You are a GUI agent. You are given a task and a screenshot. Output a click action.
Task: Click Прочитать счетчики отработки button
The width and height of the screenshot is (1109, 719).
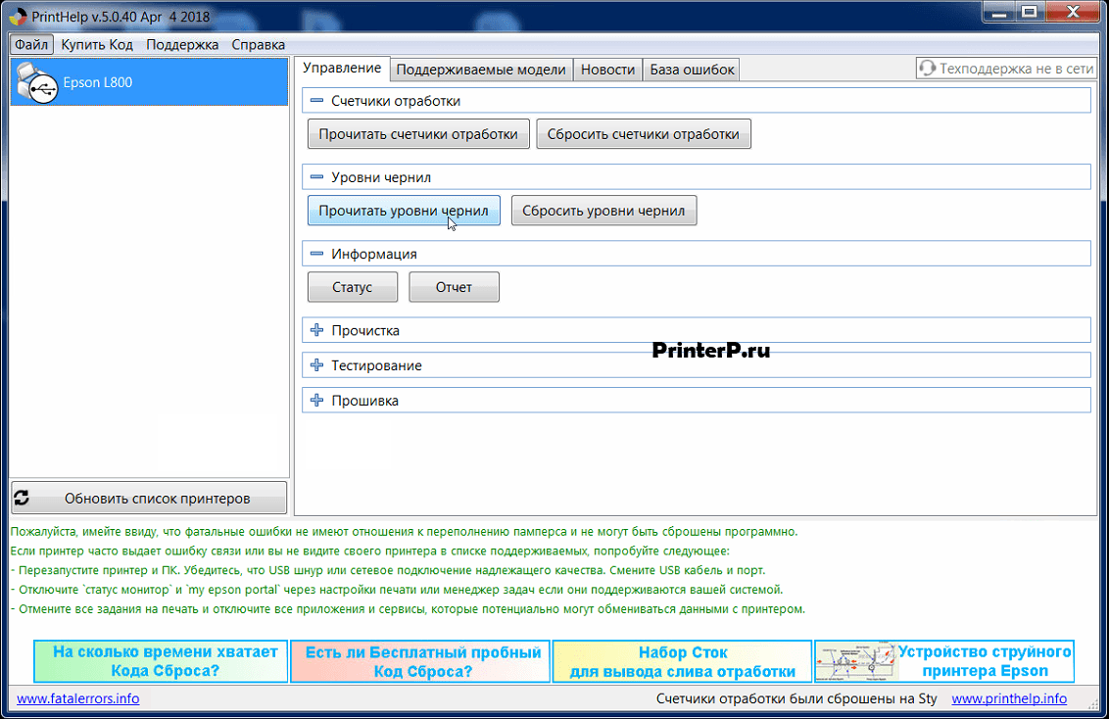tap(418, 134)
